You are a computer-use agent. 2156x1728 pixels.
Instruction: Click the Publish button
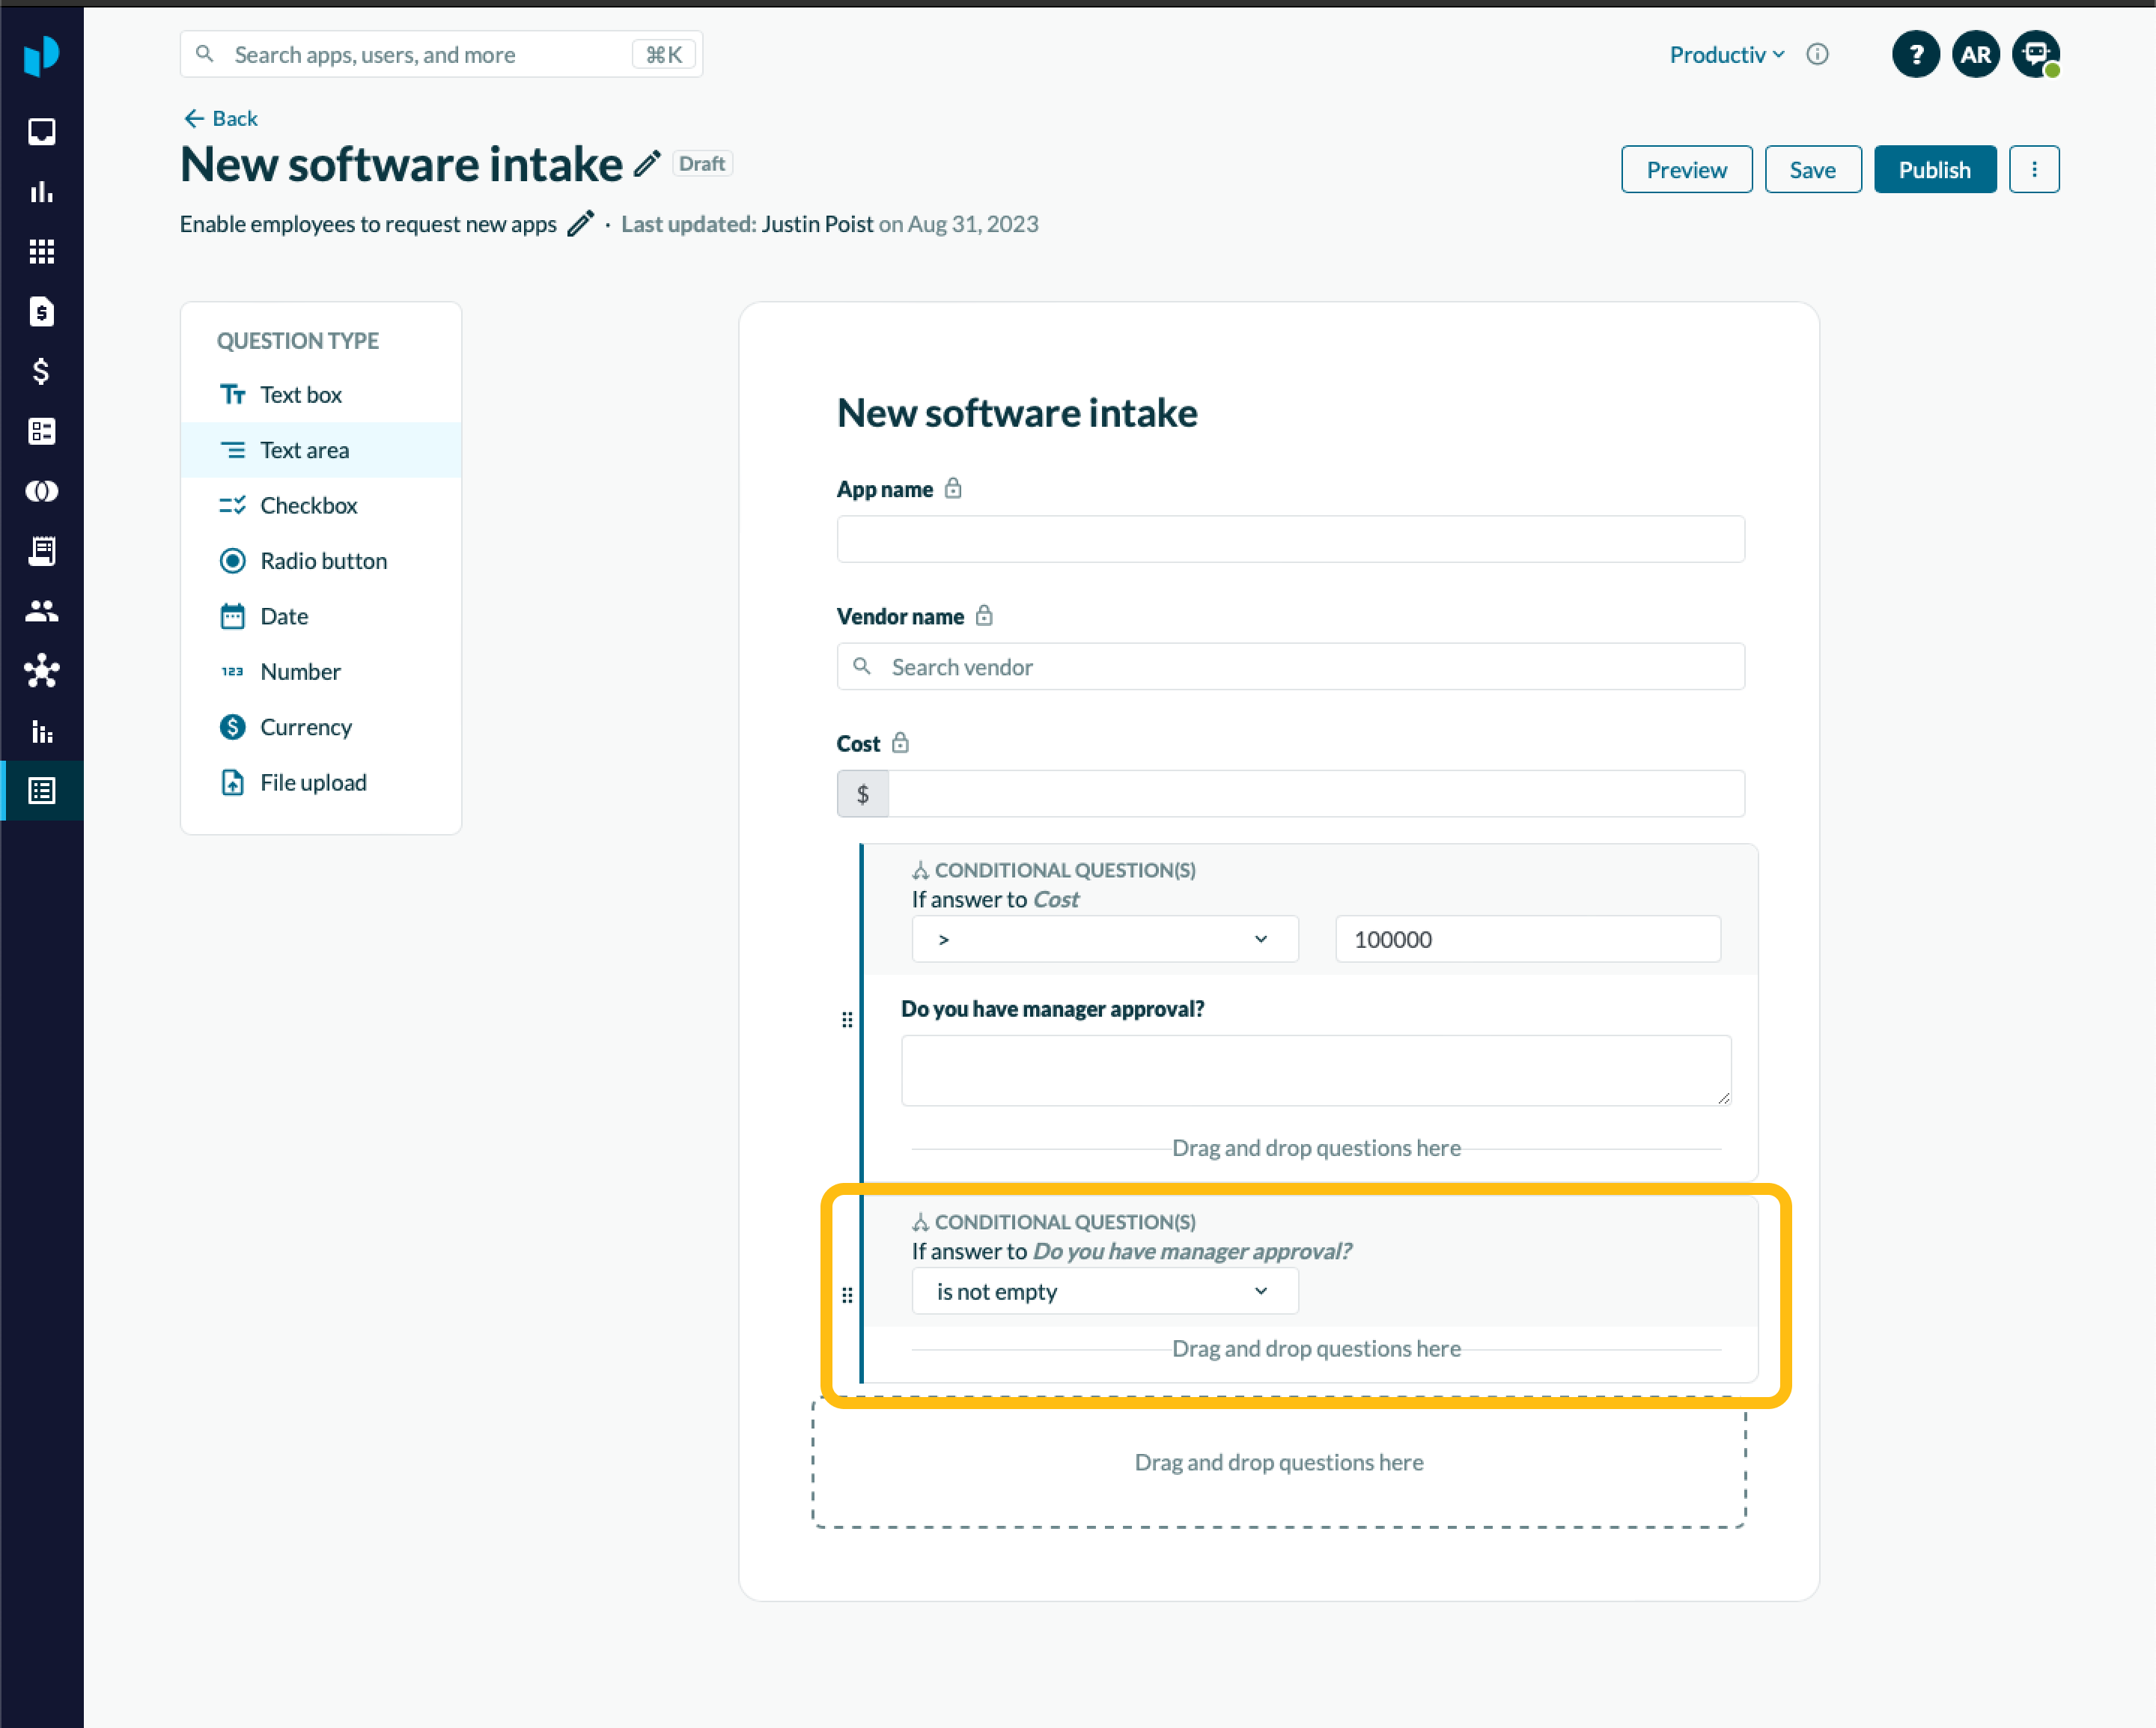coord(1934,170)
